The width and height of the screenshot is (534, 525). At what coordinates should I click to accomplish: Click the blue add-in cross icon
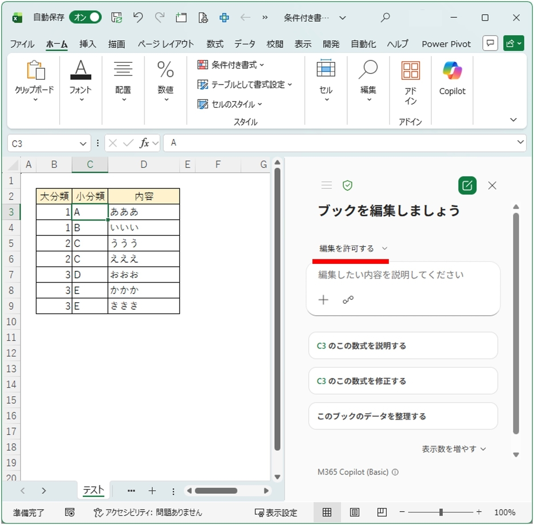pos(224,17)
